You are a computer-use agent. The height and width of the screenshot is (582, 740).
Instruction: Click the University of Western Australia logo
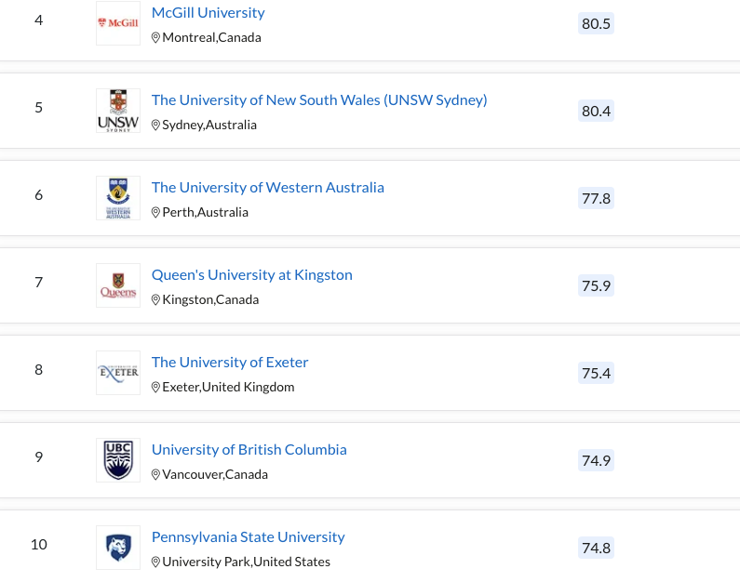(x=118, y=198)
